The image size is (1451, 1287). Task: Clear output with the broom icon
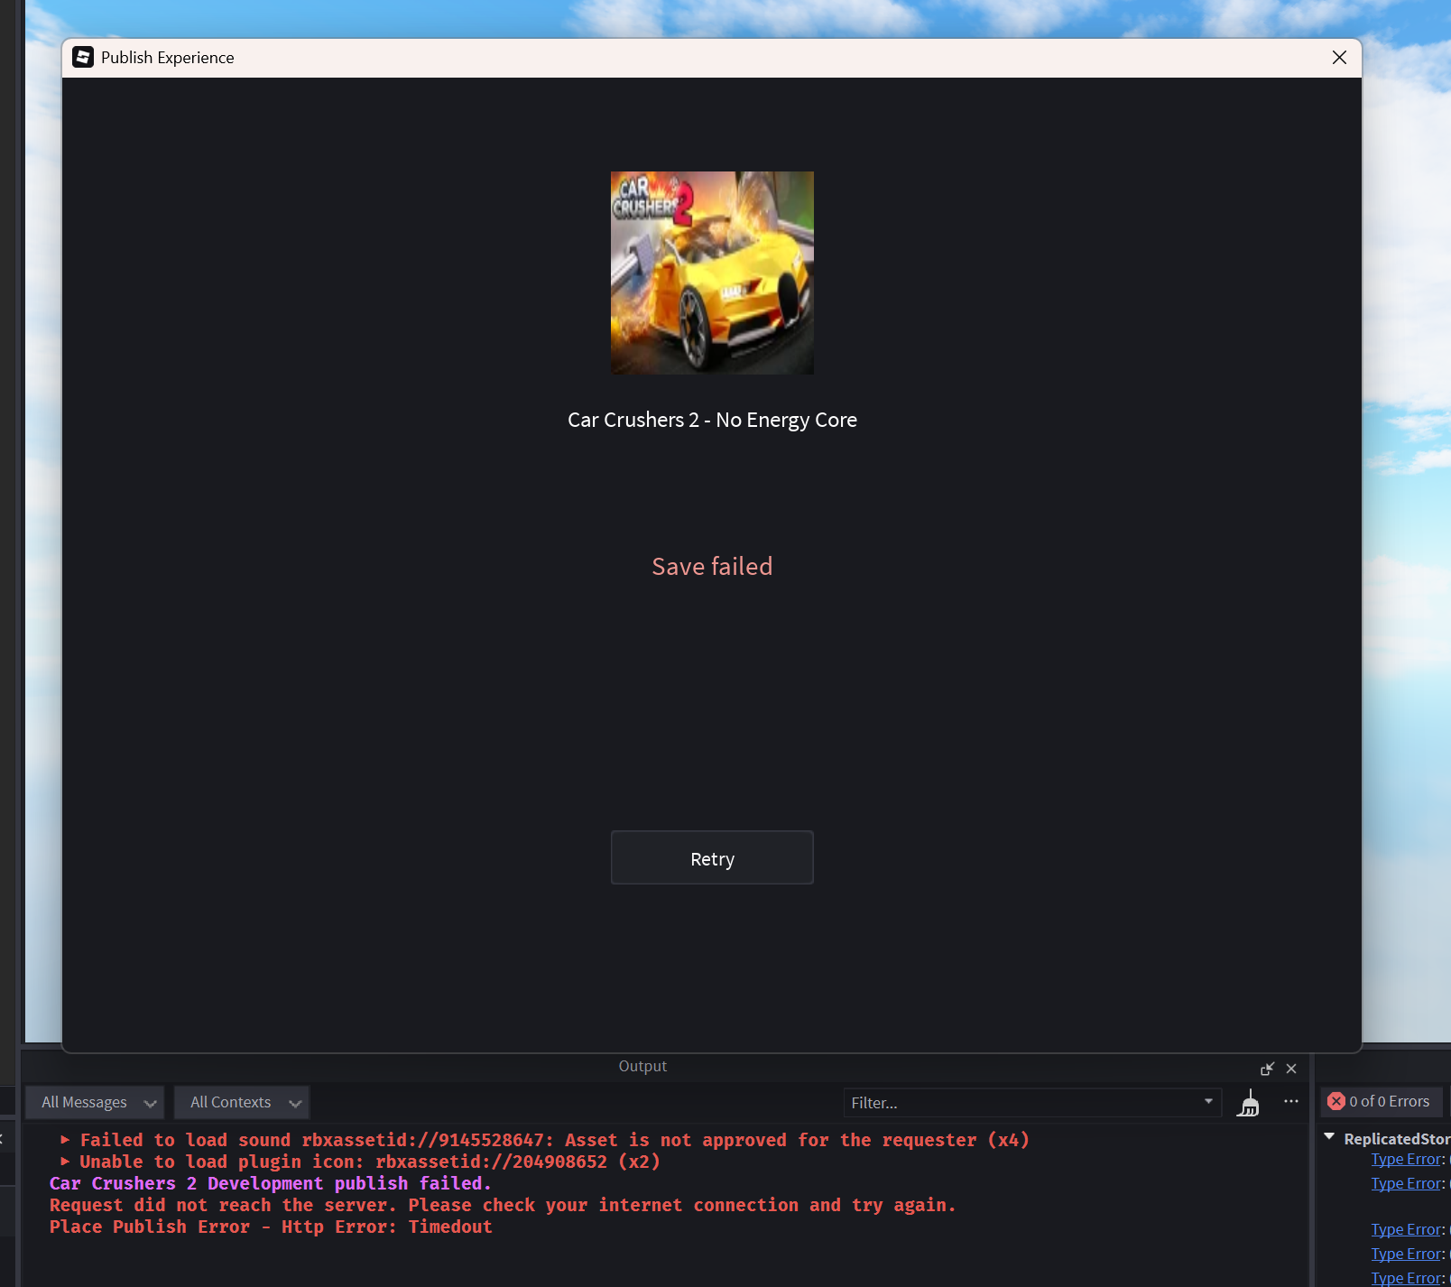[x=1249, y=1103]
